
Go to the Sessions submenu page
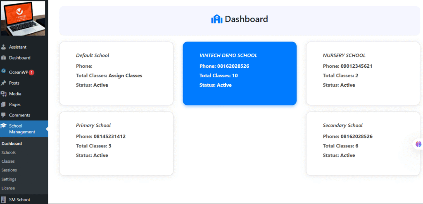[9, 170]
